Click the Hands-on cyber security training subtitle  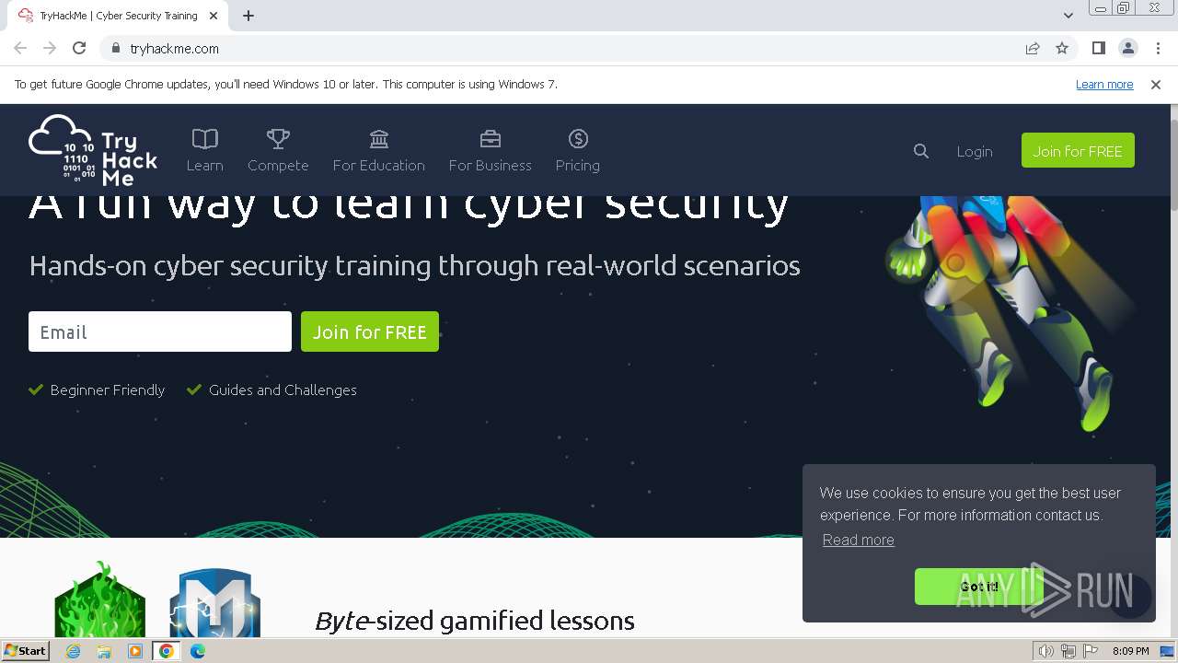tap(414, 265)
